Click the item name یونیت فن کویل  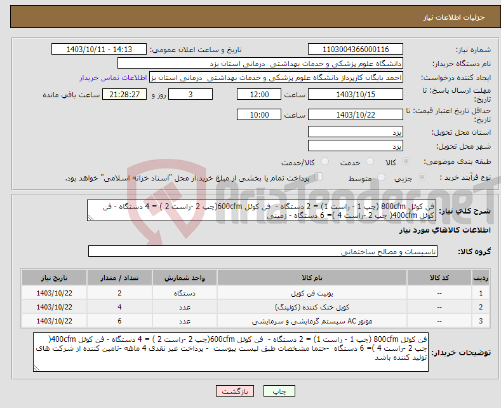click(312, 293)
